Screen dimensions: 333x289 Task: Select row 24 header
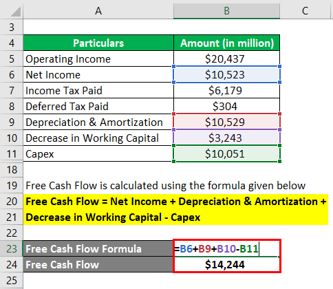pyautogui.click(x=12, y=265)
